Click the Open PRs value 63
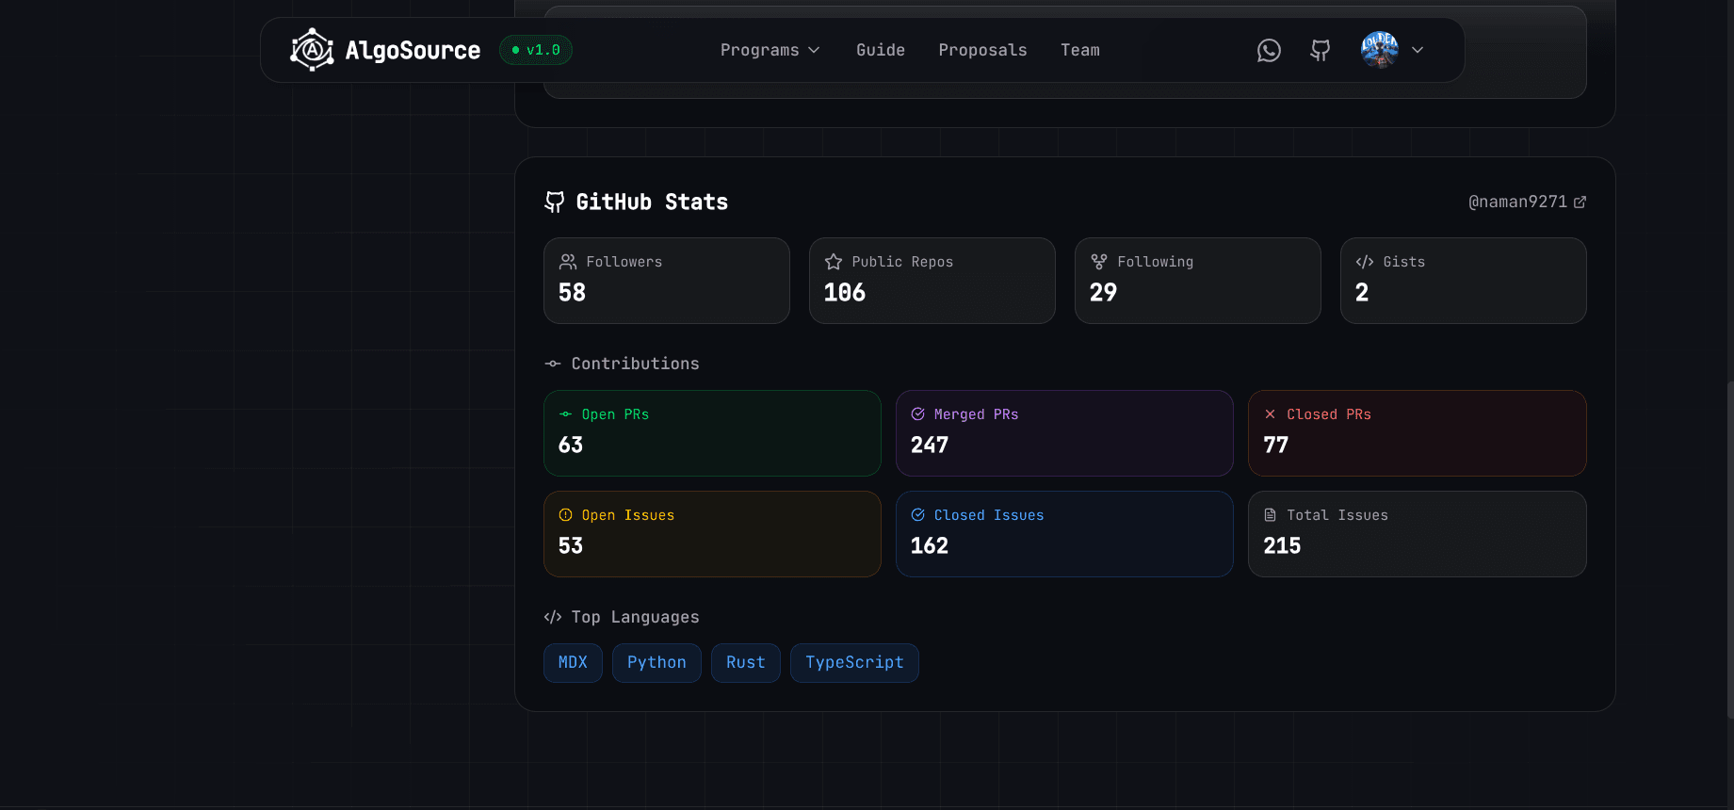The image size is (1734, 810). tap(571, 445)
